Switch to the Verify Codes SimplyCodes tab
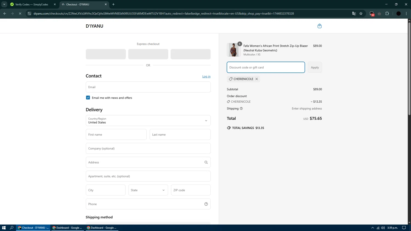Image resolution: width=411 pixels, height=231 pixels. [32, 4]
